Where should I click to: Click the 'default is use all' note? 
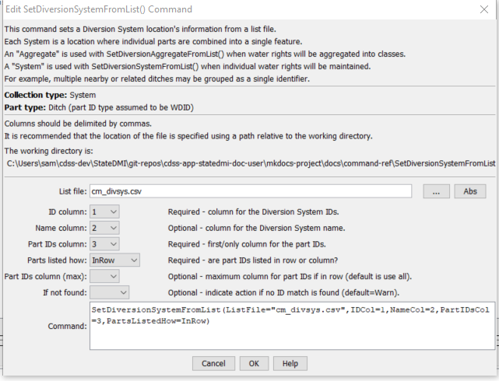click(x=378, y=277)
